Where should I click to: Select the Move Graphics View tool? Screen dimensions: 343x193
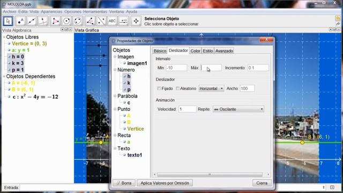pyautogui.click(x=136, y=21)
